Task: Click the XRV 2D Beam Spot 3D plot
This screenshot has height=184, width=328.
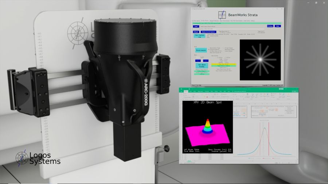Action: tap(207, 127)
